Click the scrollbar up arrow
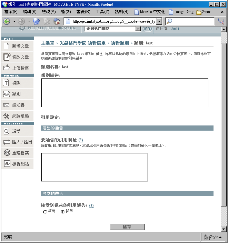This screenshot has height=243, width=228. (224, 29)
